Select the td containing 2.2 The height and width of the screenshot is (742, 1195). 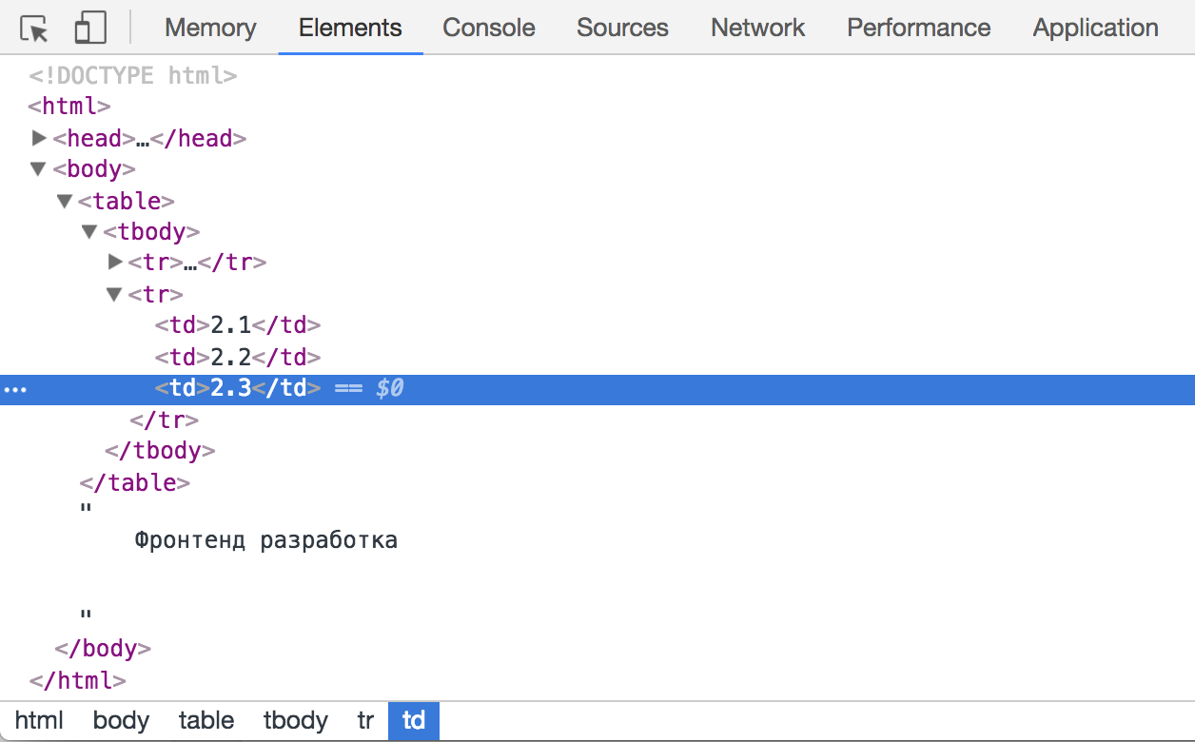coord(236,357)
